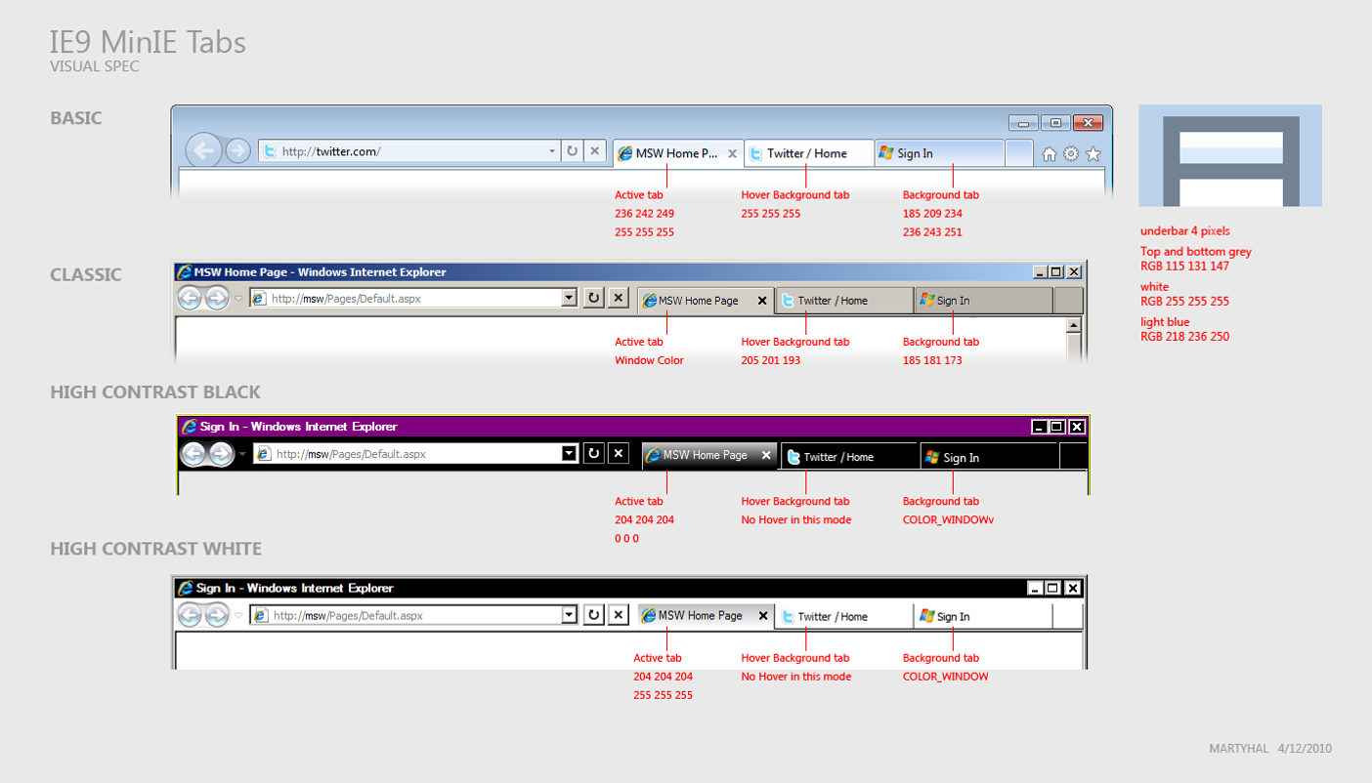1372x783 pixels.
Task: Open recent pages arrow in High Contrast White
Action: 238,615
